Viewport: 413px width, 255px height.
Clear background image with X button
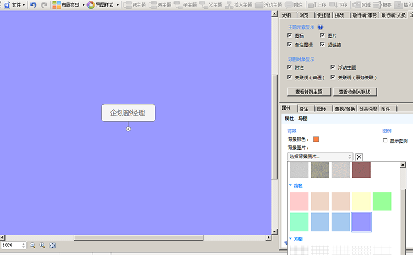(x=359, y=157)
